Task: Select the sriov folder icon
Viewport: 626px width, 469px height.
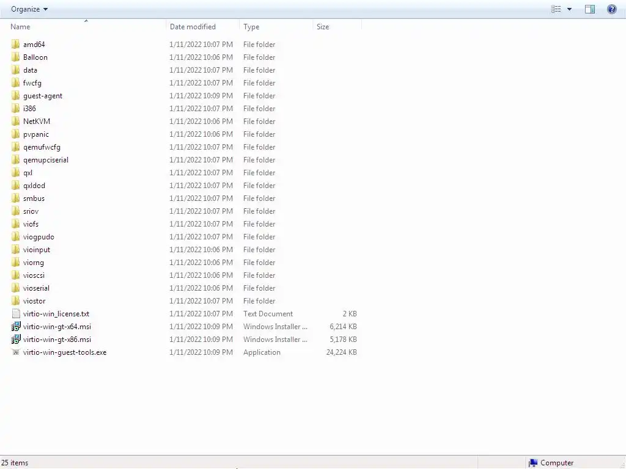Action: tap(15, 211)
